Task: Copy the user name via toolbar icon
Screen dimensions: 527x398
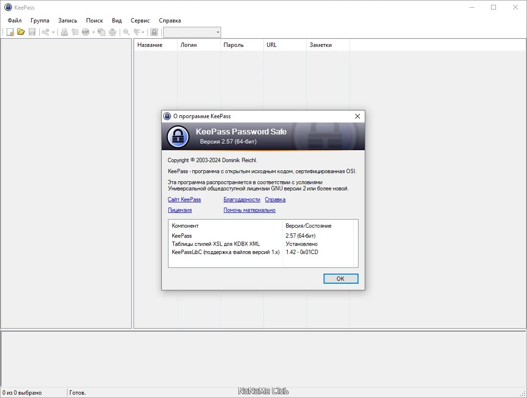Action: 64,32
